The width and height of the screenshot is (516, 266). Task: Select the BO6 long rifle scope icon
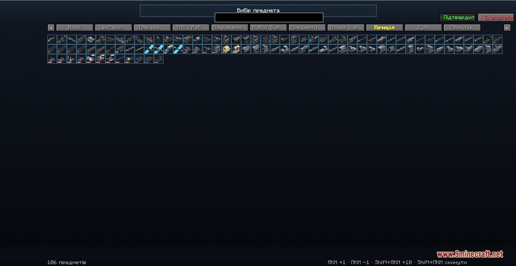point(120,59)
